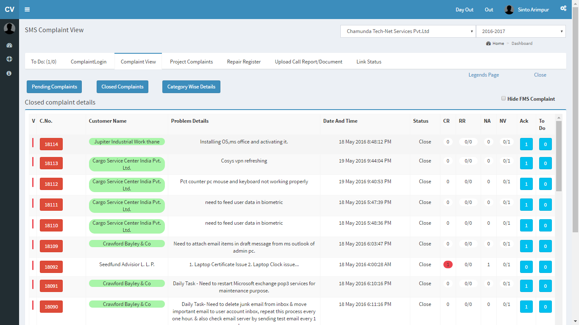
Task: Open the Link Status tab
Action: 369,62
